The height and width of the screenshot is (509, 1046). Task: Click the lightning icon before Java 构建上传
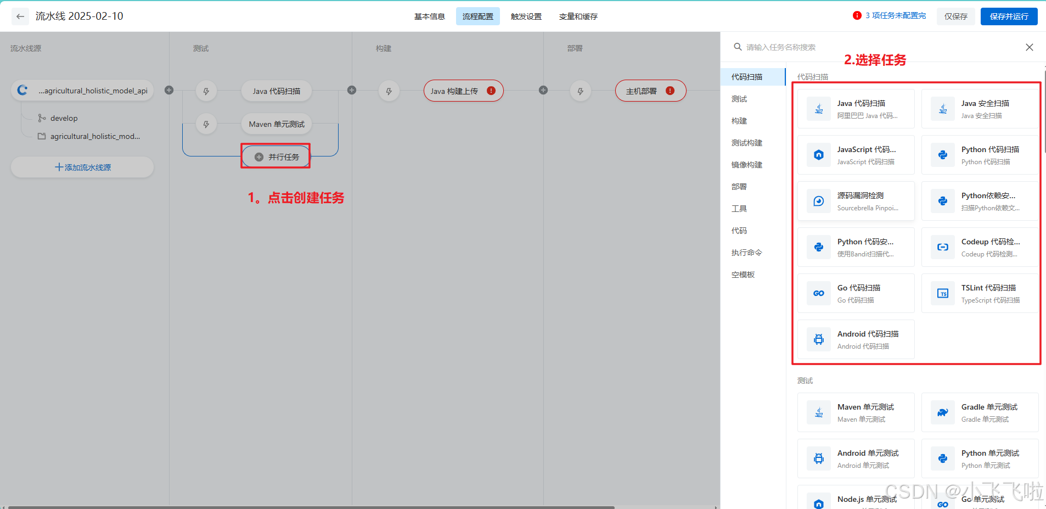point(389,91)
